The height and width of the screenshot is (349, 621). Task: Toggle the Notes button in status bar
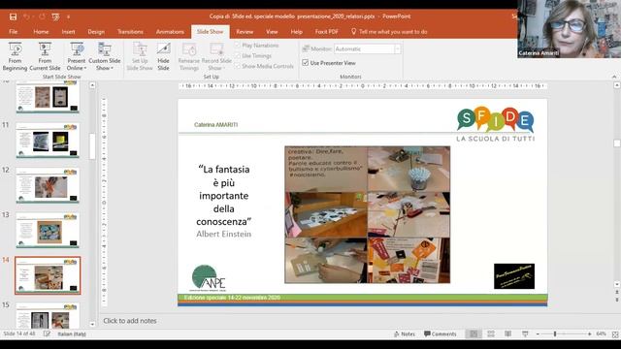405,333
